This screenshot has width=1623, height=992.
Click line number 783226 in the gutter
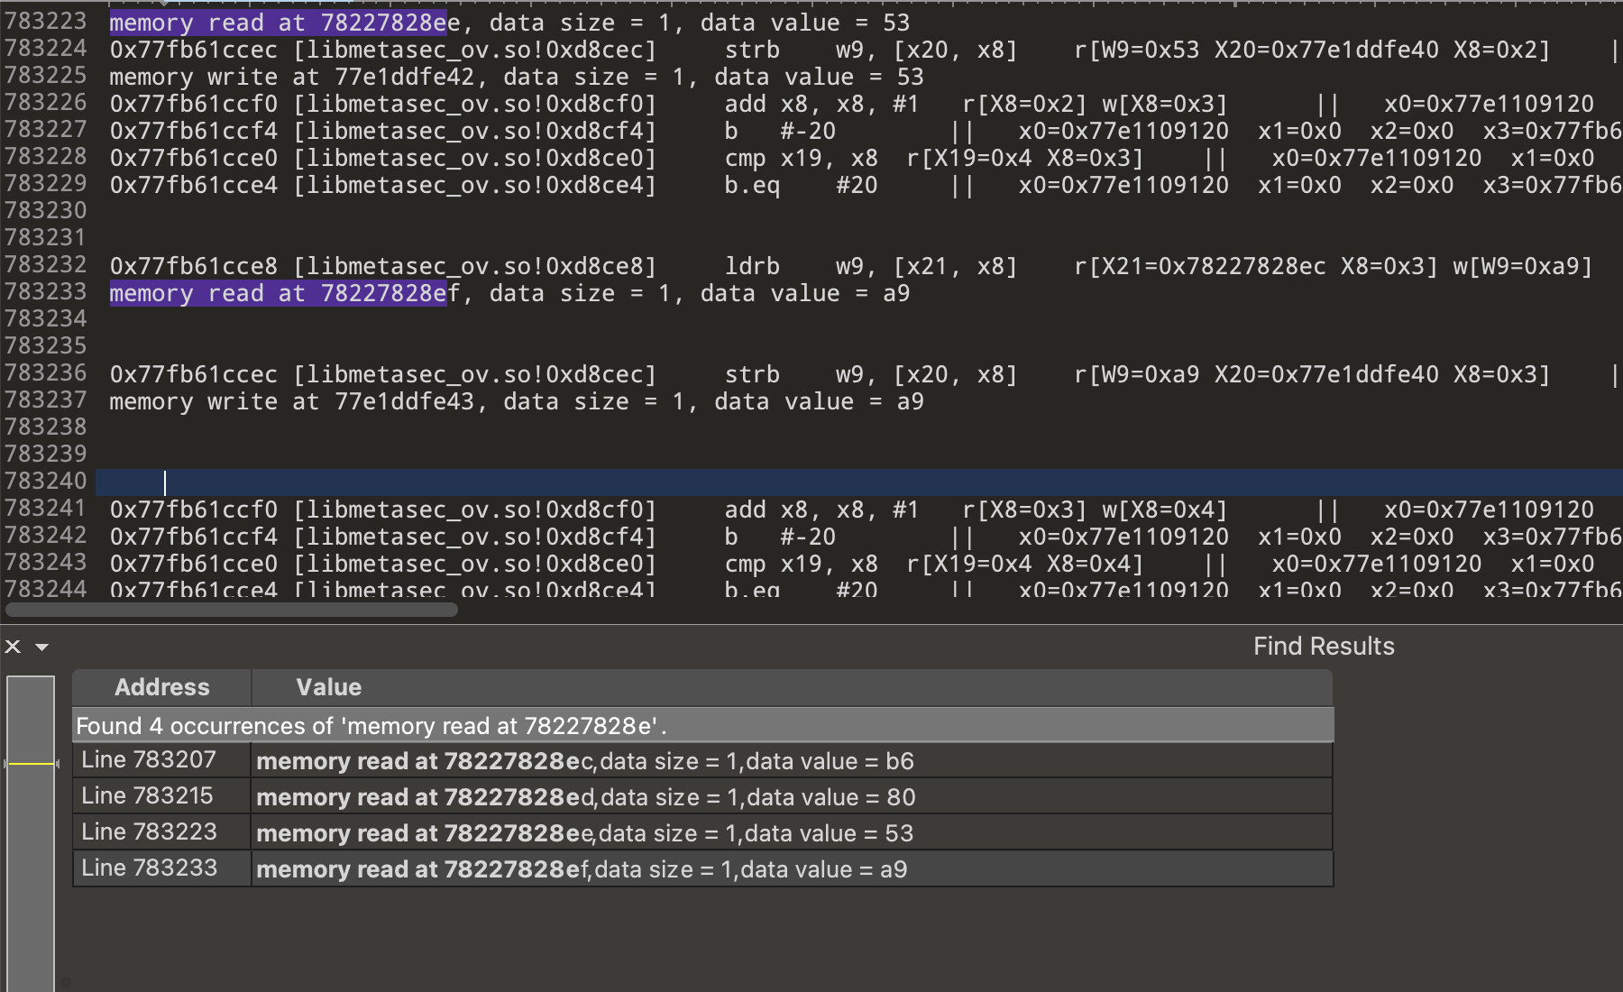46,103
